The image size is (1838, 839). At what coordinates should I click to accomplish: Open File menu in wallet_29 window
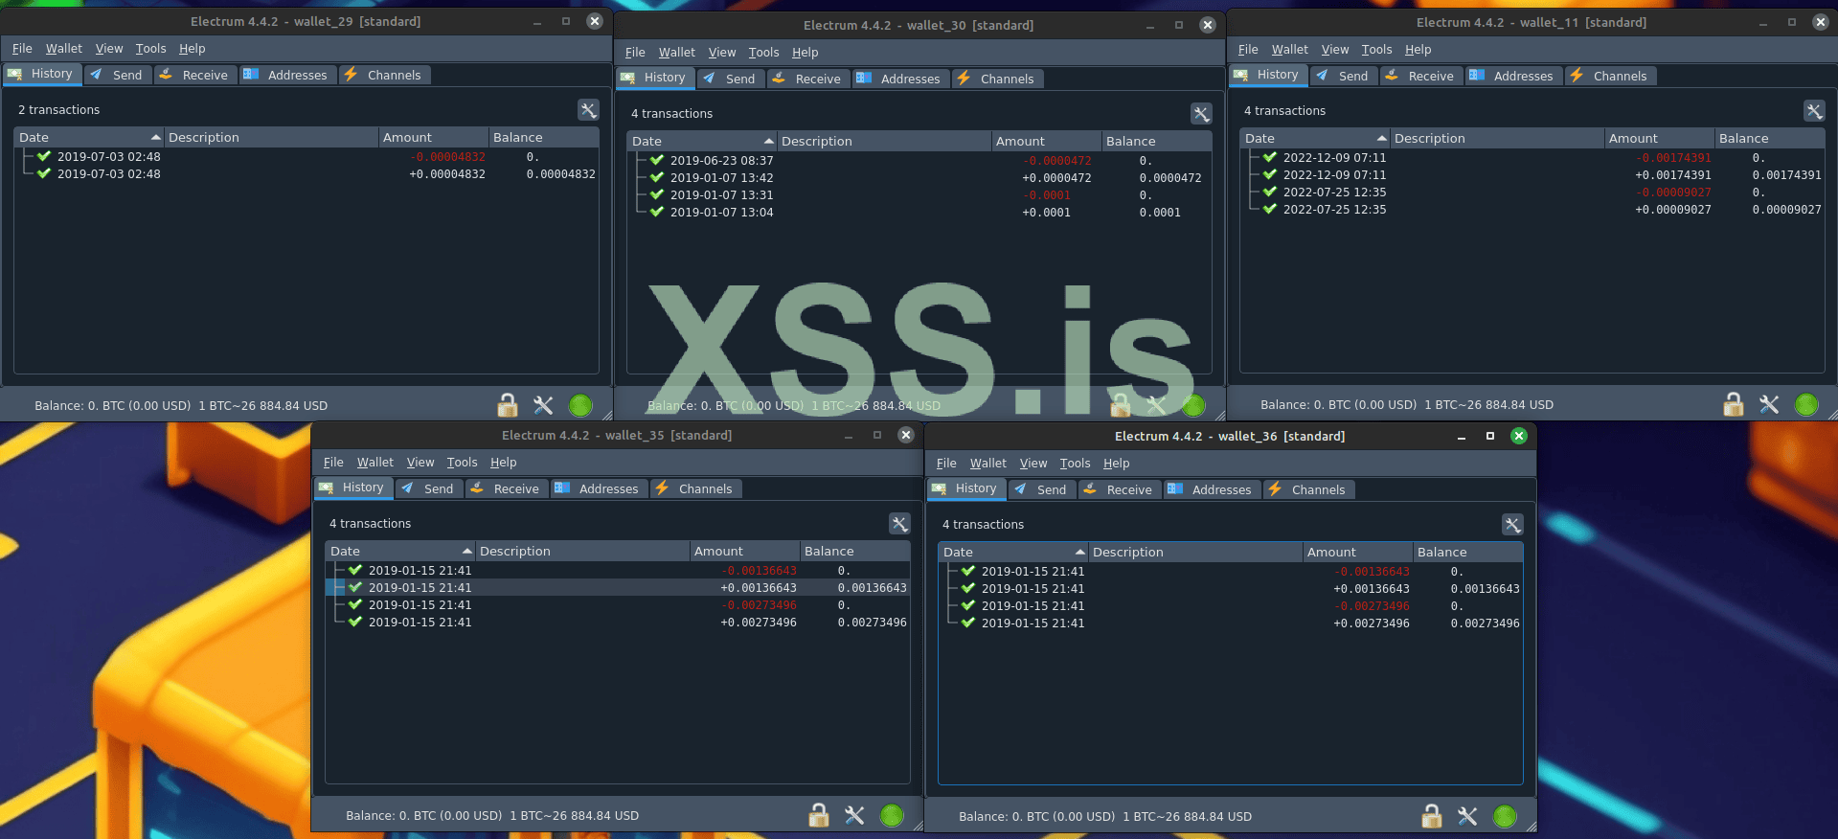[x=22, y=49]
